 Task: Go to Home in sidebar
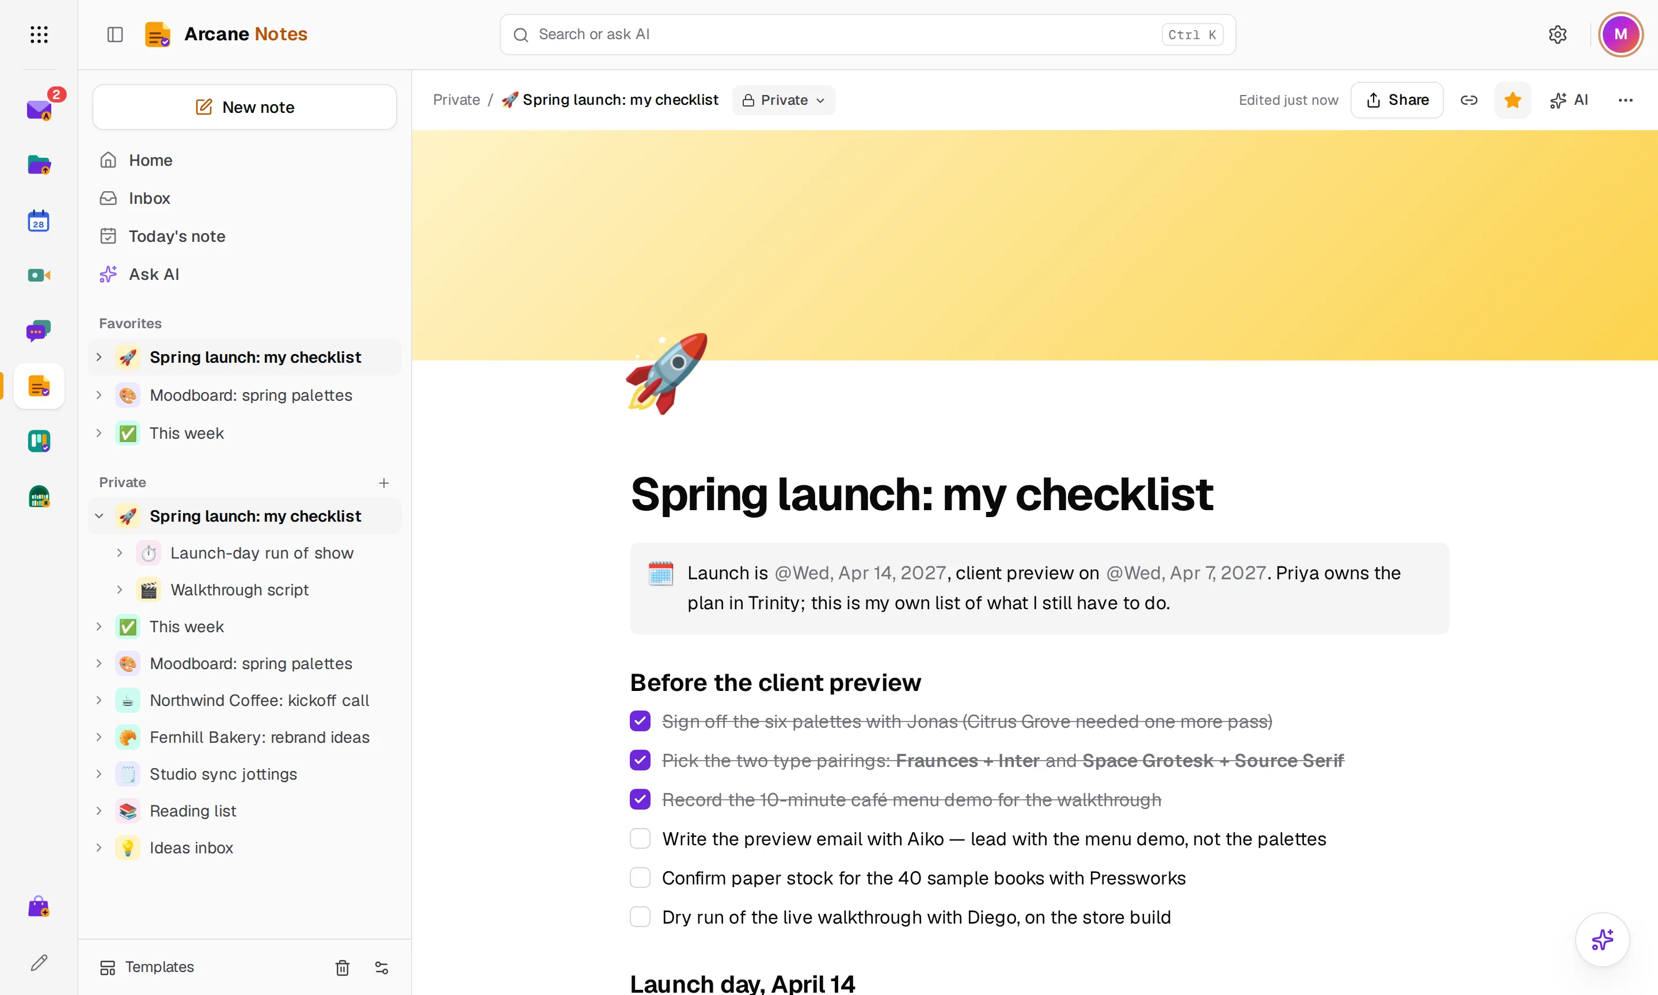245,160
